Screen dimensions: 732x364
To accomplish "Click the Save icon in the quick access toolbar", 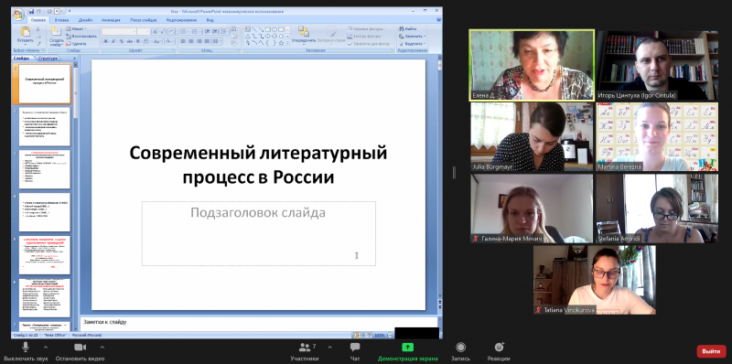I will coord(31,11).
